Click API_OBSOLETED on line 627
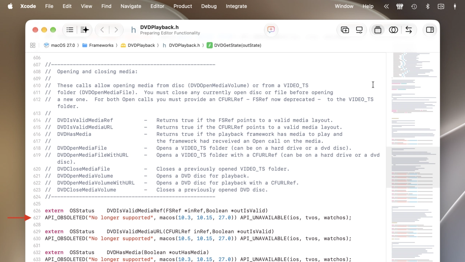 pos(65,218)
